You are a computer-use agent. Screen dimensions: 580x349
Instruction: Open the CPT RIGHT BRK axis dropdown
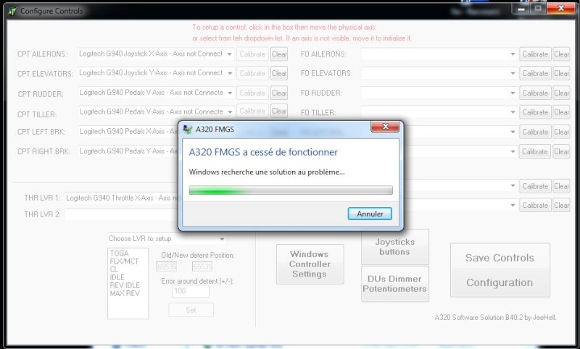pos(128,151)
